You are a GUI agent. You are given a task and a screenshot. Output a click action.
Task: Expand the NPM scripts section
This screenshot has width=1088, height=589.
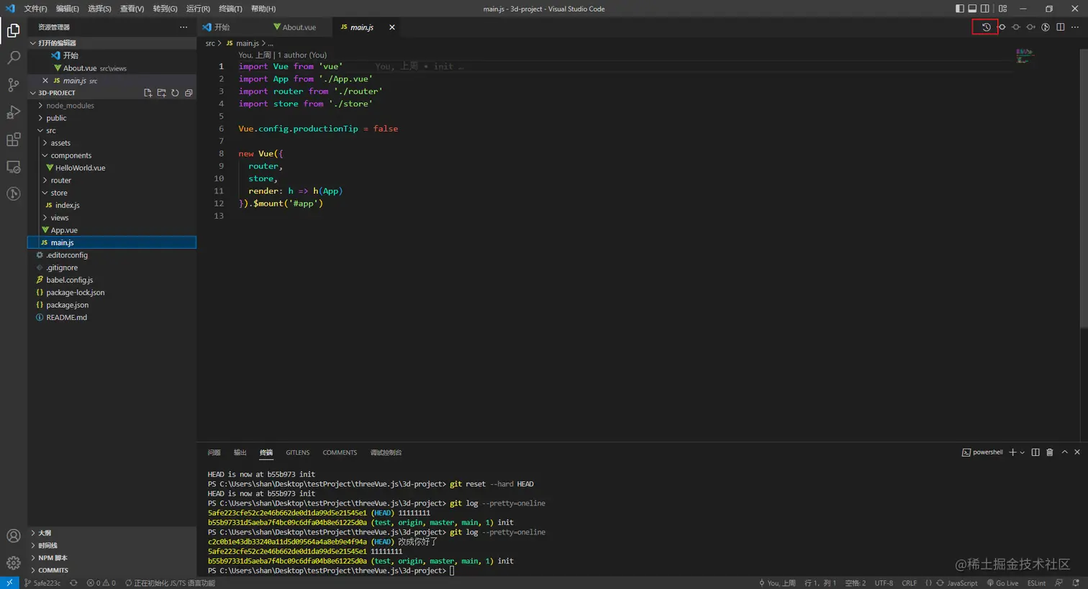(x=112, y=558)
